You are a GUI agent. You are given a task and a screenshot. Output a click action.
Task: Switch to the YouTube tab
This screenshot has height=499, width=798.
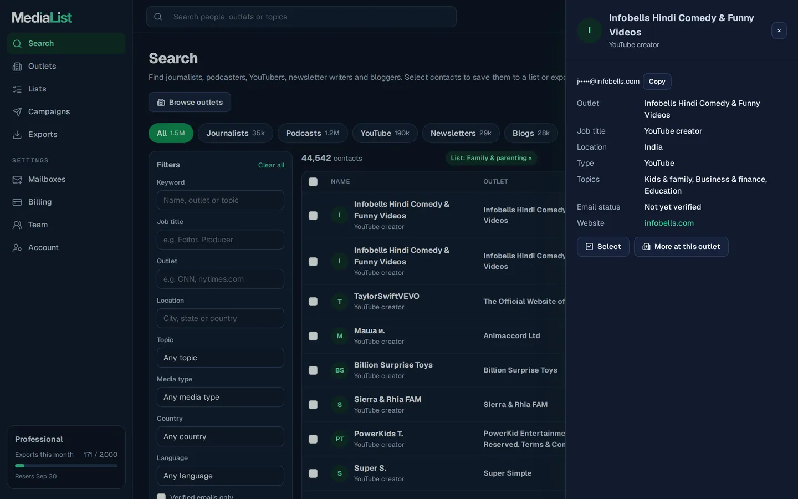(385, 133)
